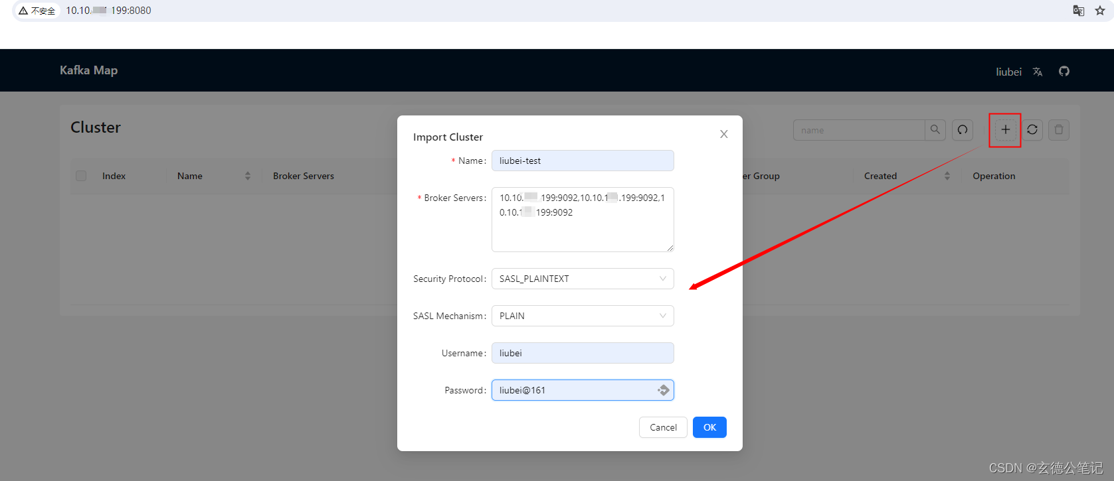Click the browser translate page icon
Screen dimensions: 1114x481
1079,11
